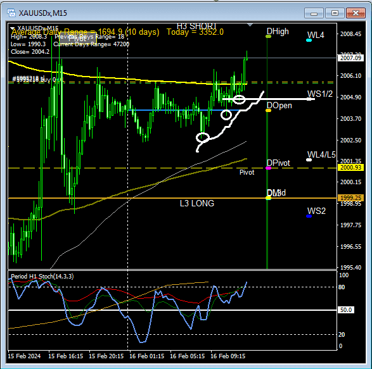Maximize the chart window
The height and width of the screenshot is (369, 372).
(335, 13)
